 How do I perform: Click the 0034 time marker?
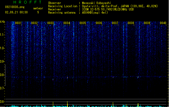tap(67, 23)
